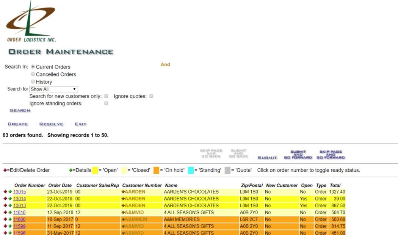Open order number 13013 link
The width and height of the screenshot is (398, 235).
click(20, 205)
